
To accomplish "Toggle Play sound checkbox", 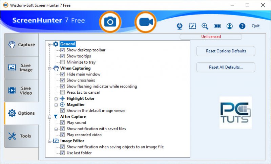I will click(62, 123).
